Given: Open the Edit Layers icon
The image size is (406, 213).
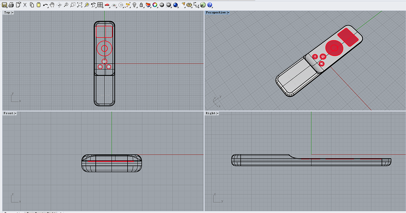Looking at the screenshot, I should (x=148, y=5).
